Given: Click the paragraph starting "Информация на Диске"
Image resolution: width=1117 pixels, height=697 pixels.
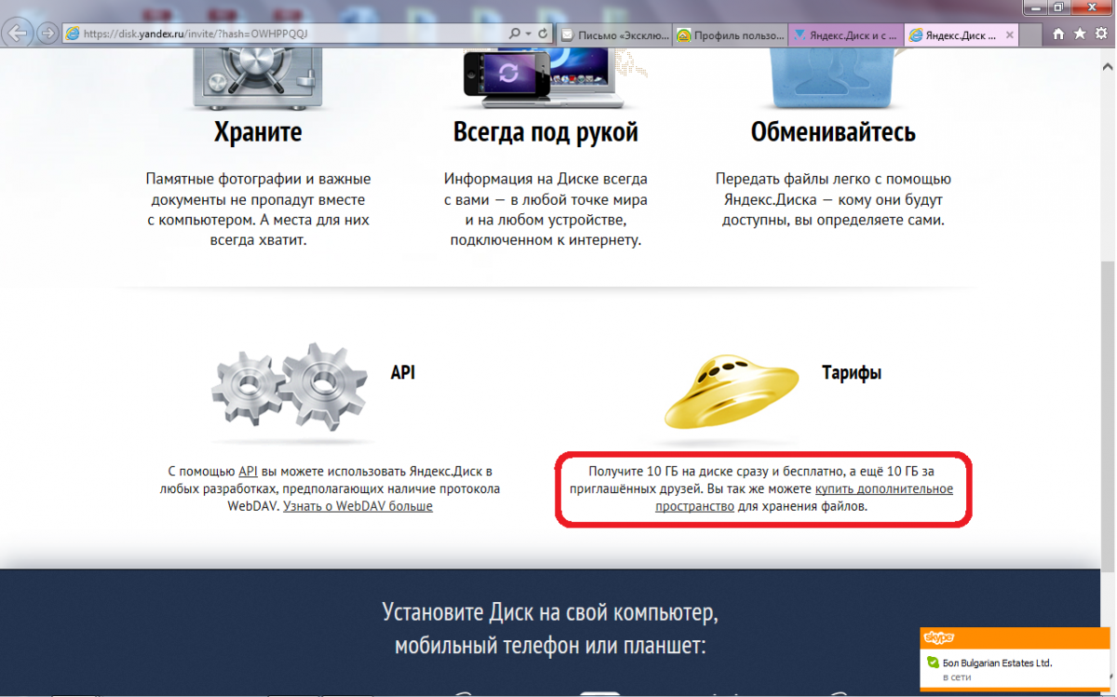Looking at the screenshot, I should [545, 209].
